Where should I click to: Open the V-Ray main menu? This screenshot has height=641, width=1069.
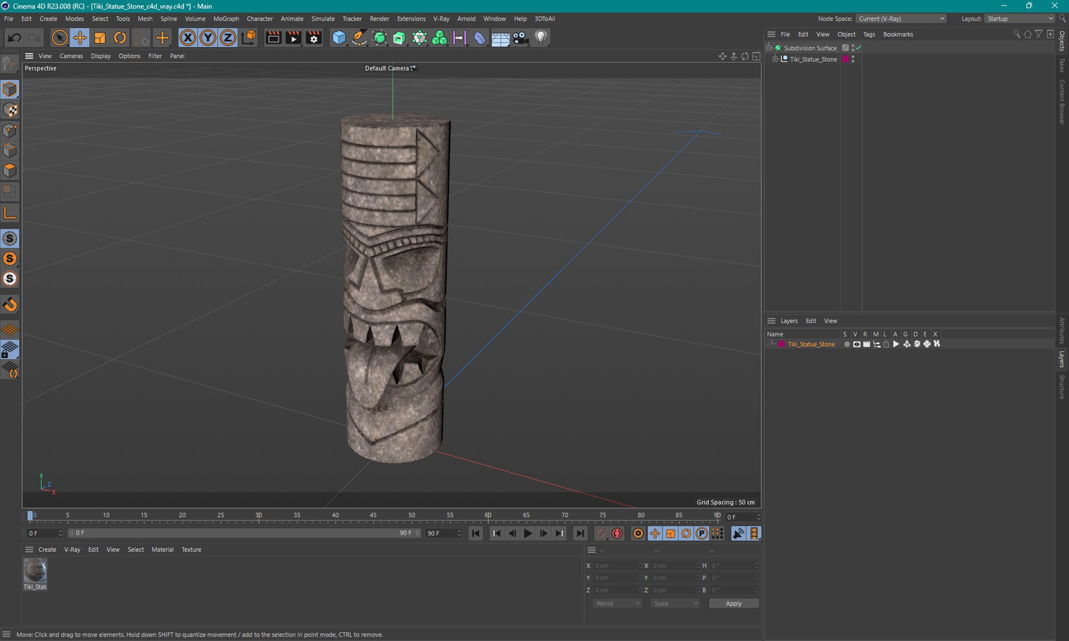[441, 19]
